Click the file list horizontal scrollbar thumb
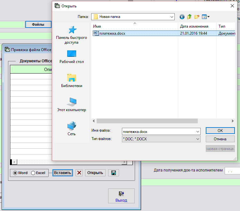The image size is (240, 211). coord(147,121)
